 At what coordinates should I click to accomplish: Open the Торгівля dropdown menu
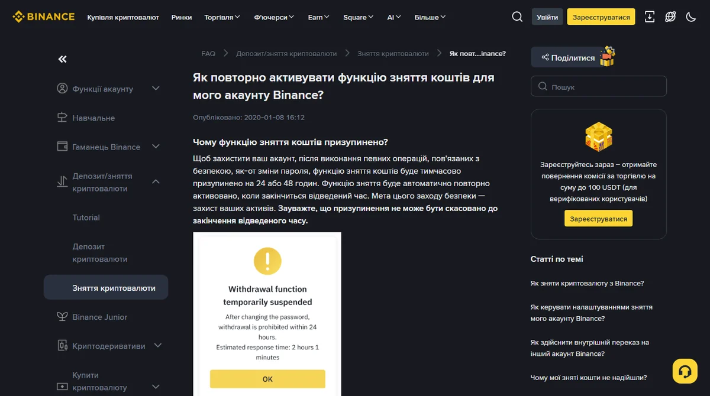click(x=222, y=17)
